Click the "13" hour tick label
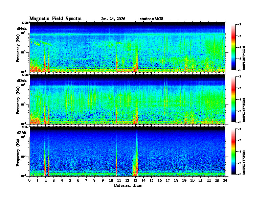The height and width of the screenshot is (207, 268). [135, 180]
